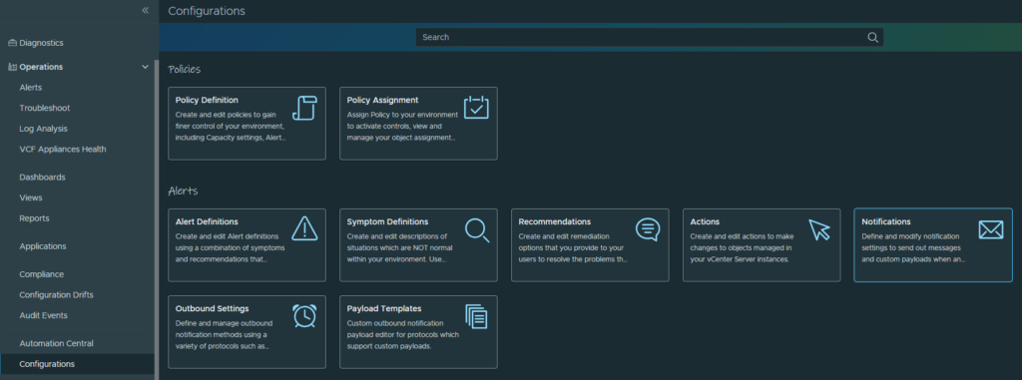Click the Notifications envelope icon
This screenshot has width=1022, height=380.
tap(991, 229)
